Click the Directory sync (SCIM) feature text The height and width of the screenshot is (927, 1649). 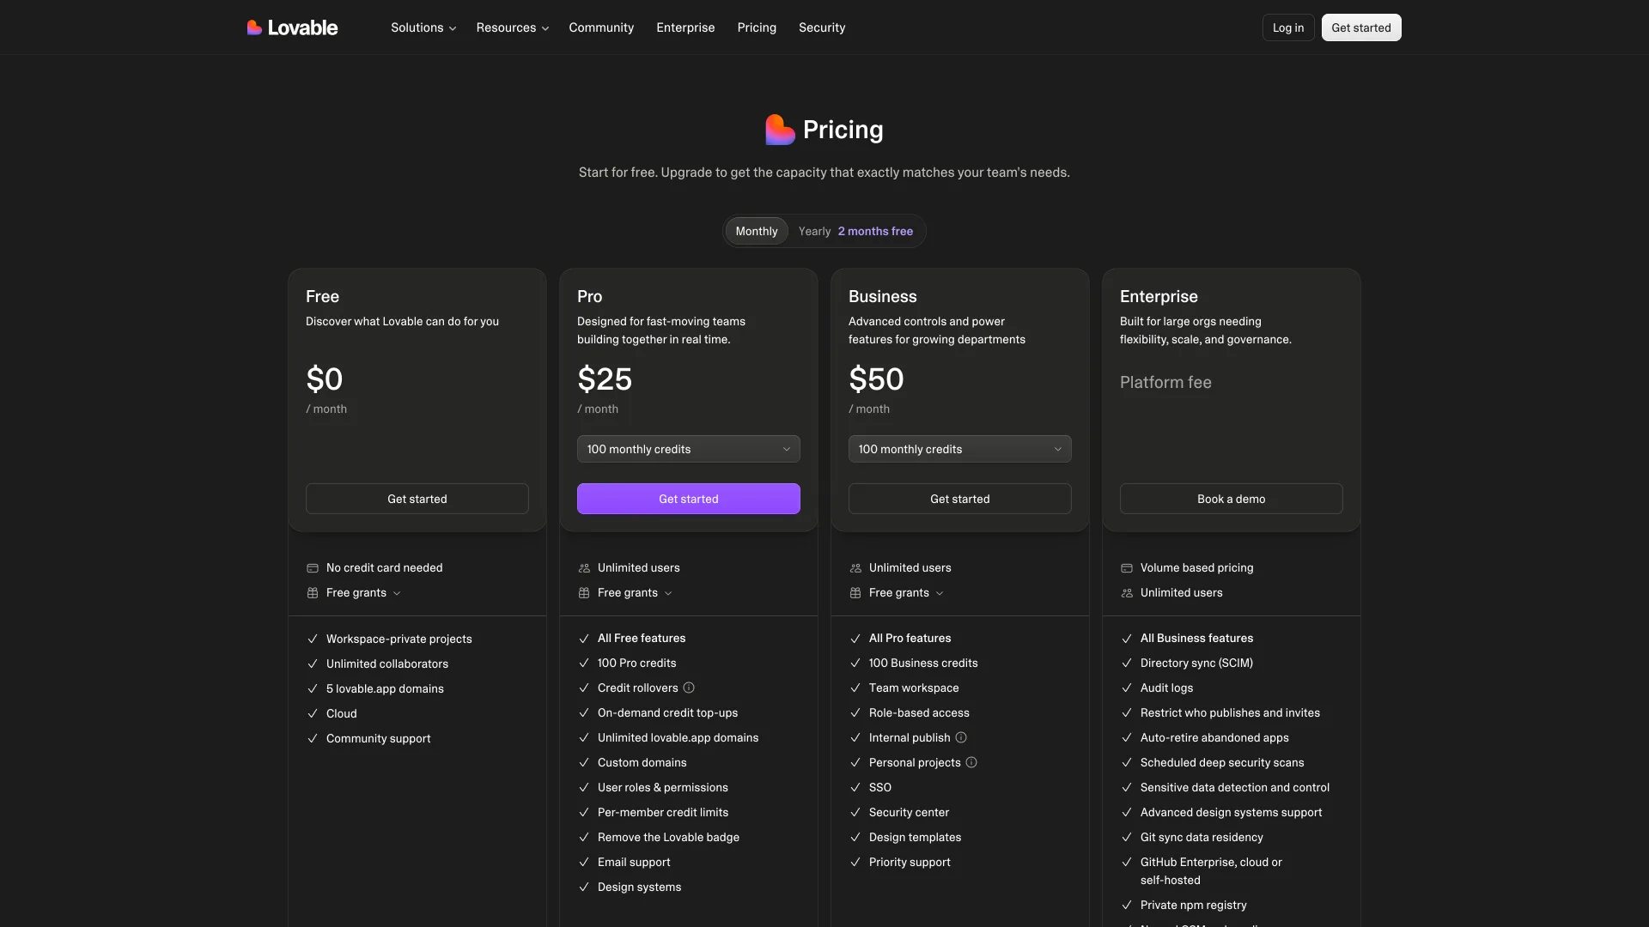1196,663
